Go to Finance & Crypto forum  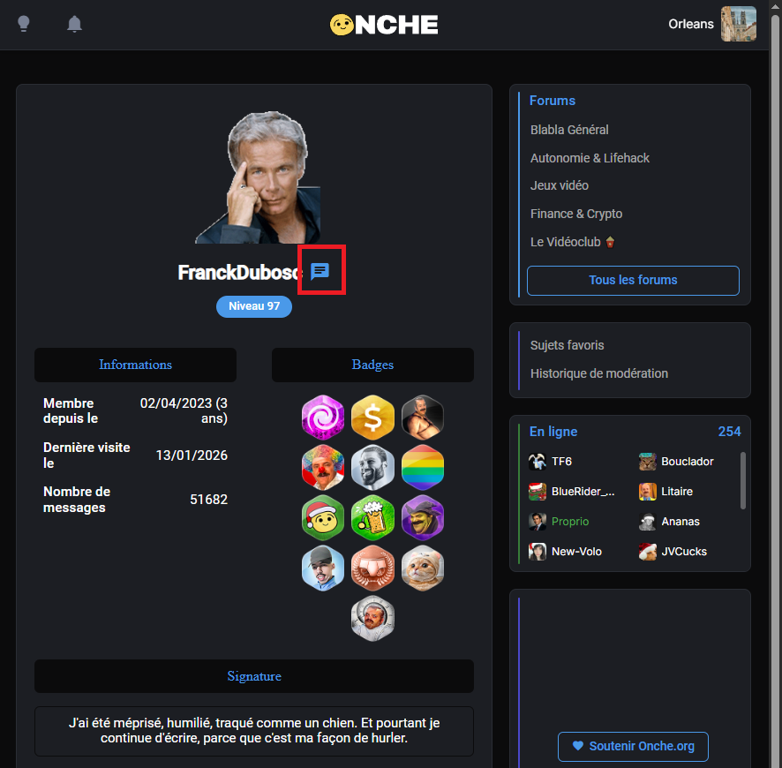point(576,214)
